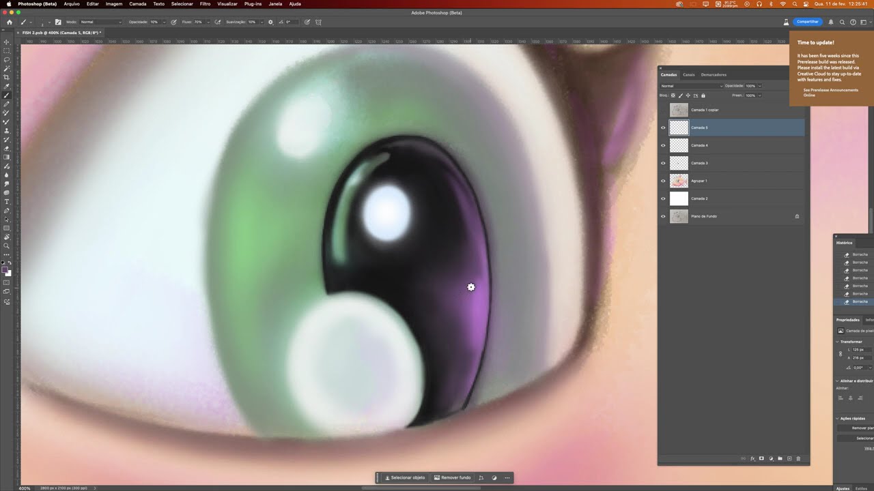Screen dimensions: 874x491
Task: Toggle lock position in Layers panel
Action: pos(688,95)
